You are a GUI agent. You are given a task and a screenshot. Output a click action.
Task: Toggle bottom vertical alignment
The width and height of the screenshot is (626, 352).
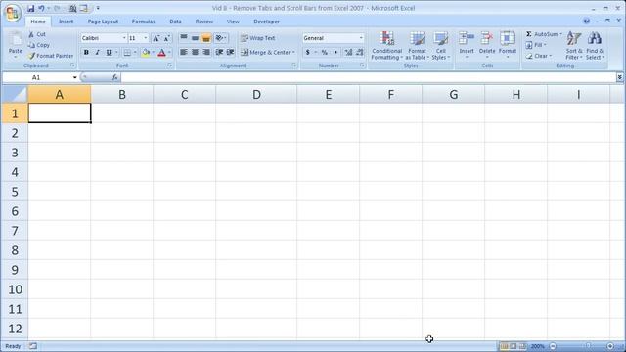coord(206,38)
